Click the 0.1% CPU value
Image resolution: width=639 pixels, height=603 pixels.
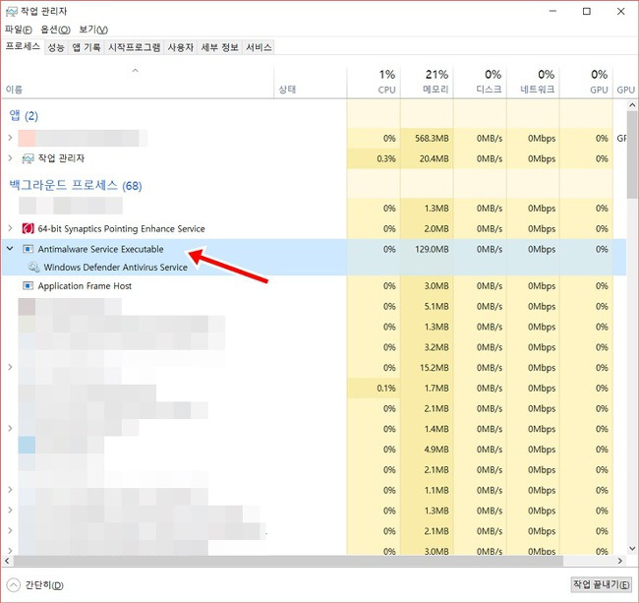point(386,389)
